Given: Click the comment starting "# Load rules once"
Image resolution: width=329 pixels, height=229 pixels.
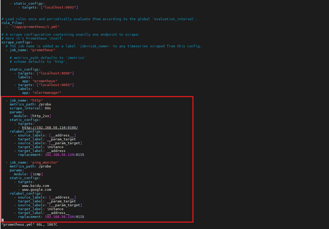Looking at the screenshot, I should point(99,19).
